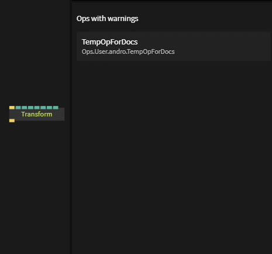Click empty patch canvas below Transform op
Screen dimensions: 272x254
(35, 186)
